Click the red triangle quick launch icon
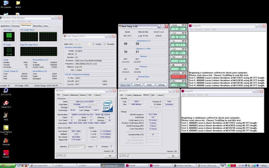Screen dimensions: 269x168 [x=26, y=166]
